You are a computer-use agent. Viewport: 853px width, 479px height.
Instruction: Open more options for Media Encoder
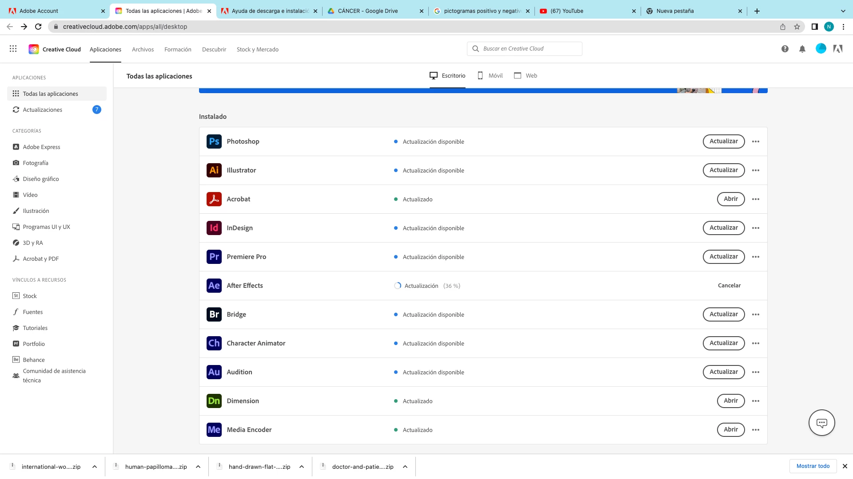tap(756, 430)
